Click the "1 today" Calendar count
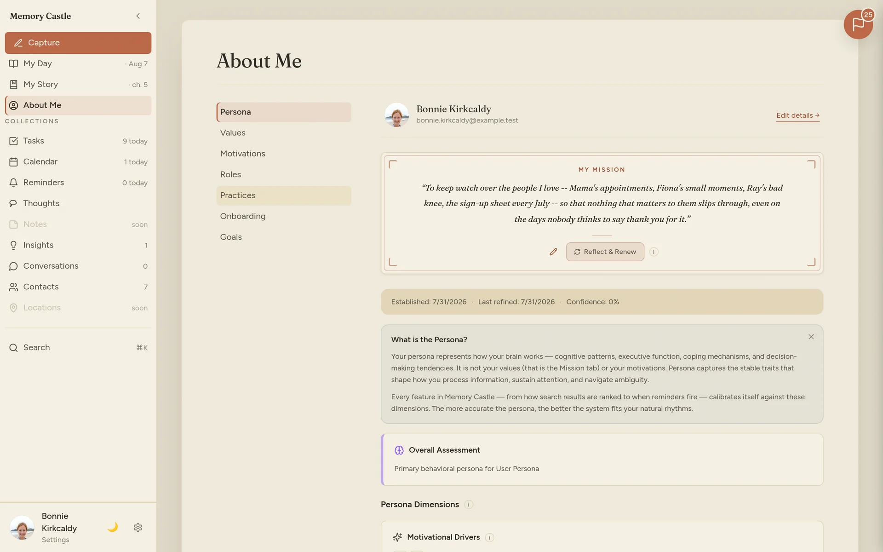 click(136, 162)
